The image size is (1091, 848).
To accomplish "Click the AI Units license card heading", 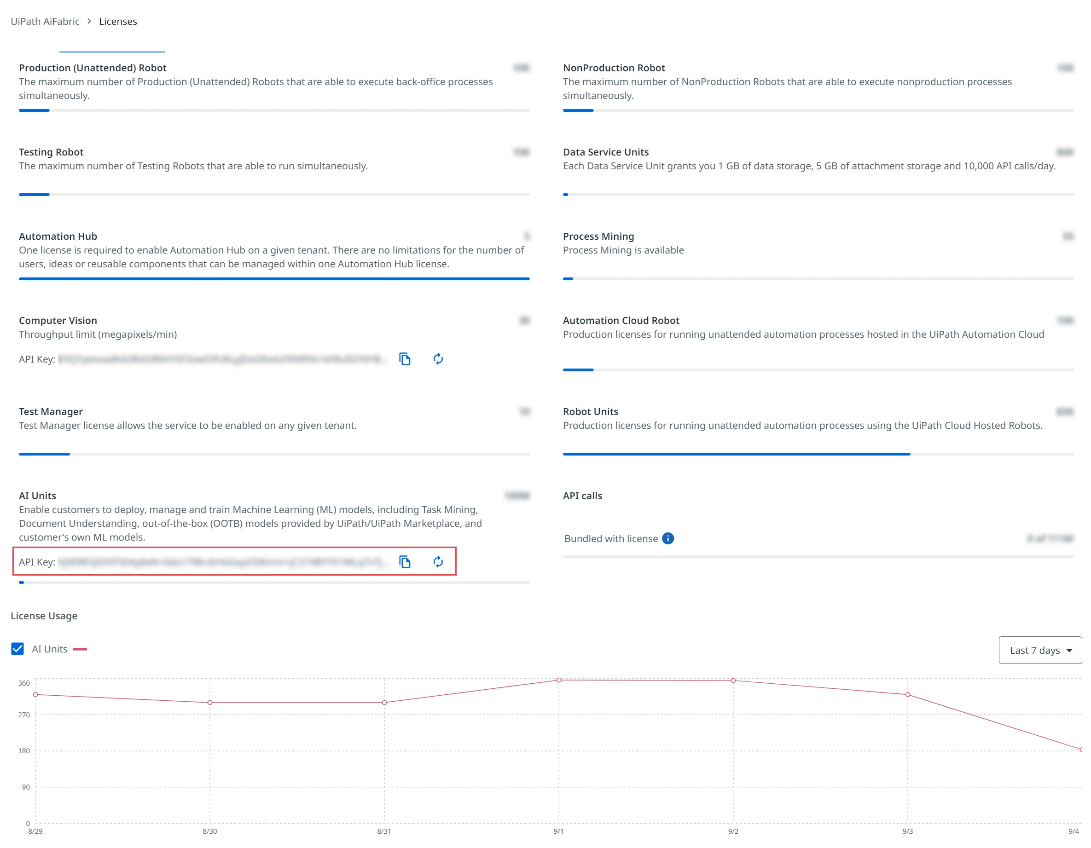I will (x=37, y=496).
